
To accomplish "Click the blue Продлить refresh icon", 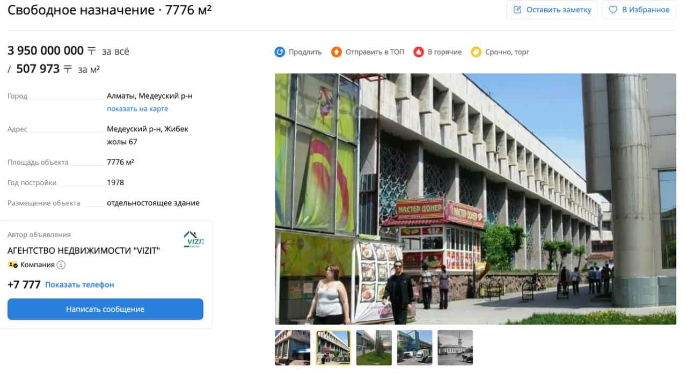I will point(280,52).
